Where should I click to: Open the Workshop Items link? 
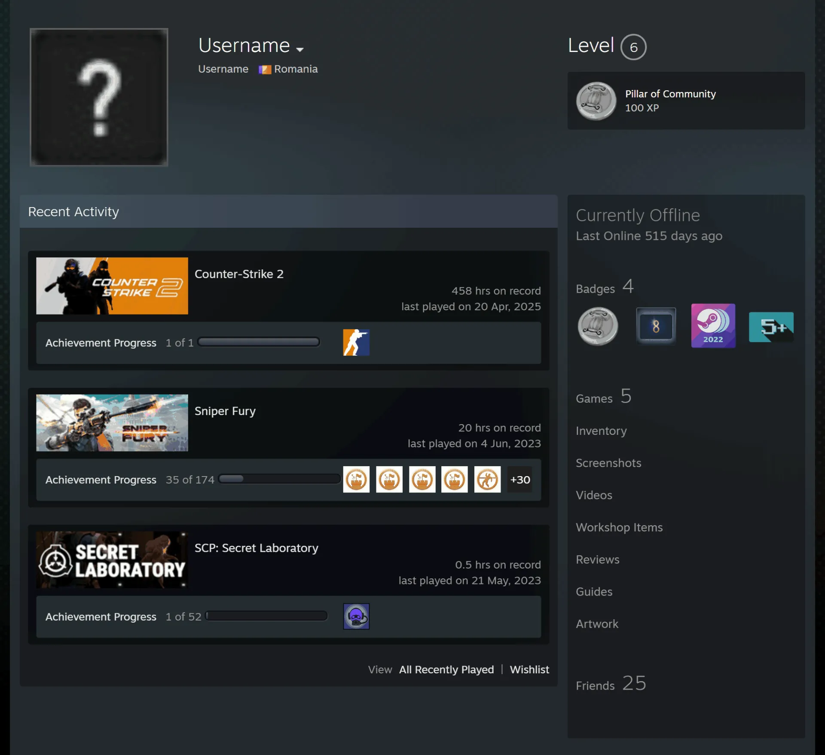pyautogui.click(x=619, y=527)
